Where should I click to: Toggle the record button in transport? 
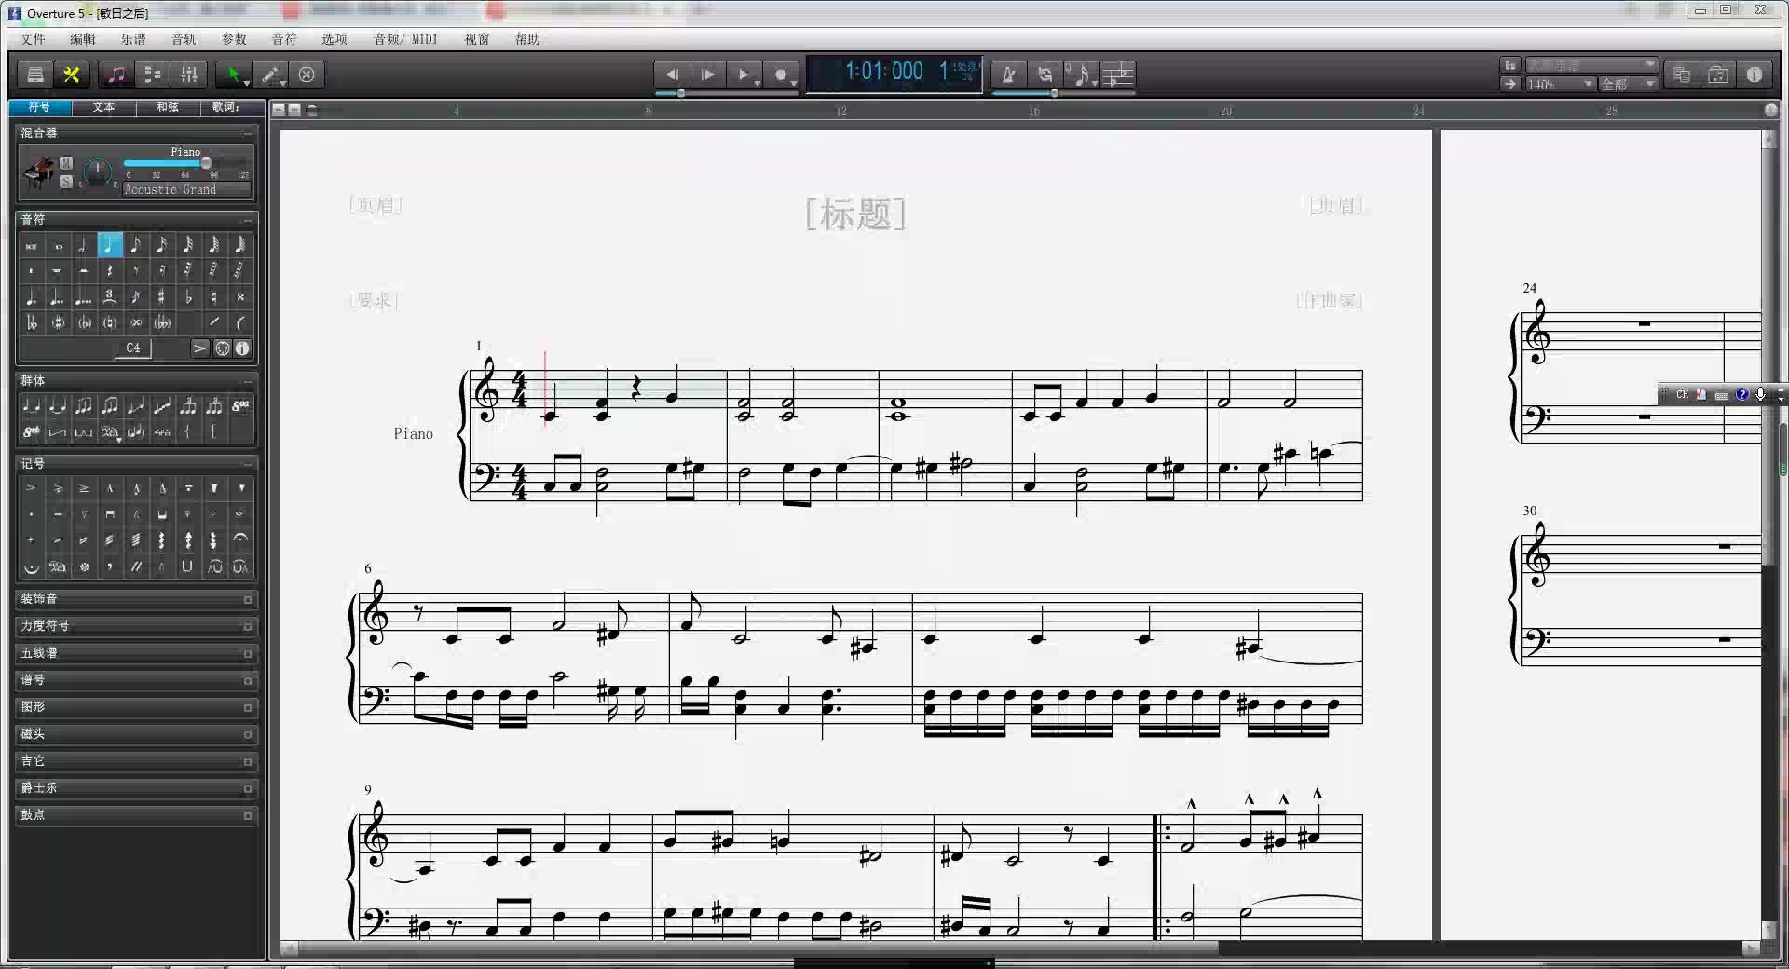coord(781,75)
